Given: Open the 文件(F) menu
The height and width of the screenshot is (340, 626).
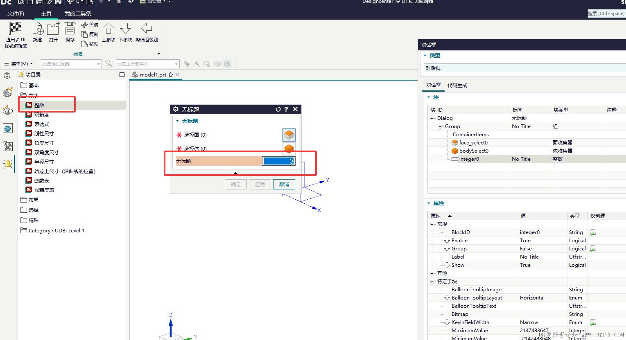Looking at the screenshot, I should 16,14.
